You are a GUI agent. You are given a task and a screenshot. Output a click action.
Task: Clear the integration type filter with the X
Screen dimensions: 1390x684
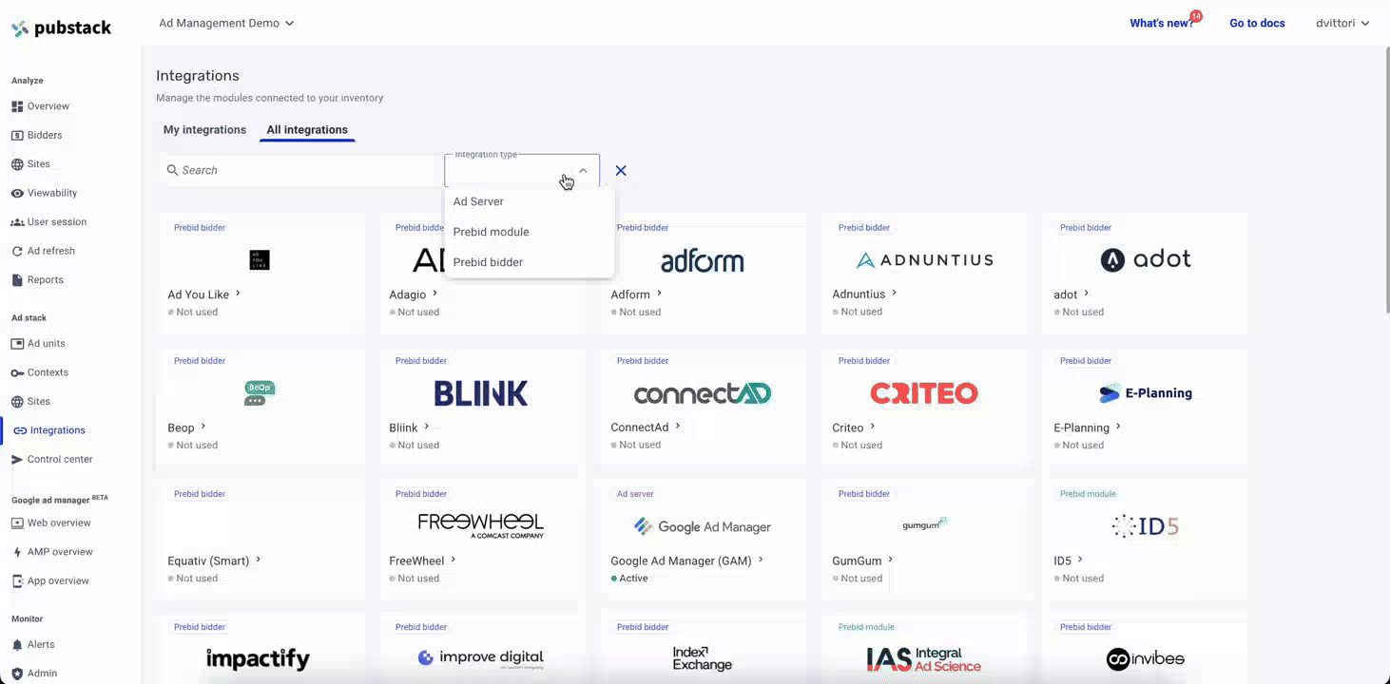pos(621,170)
